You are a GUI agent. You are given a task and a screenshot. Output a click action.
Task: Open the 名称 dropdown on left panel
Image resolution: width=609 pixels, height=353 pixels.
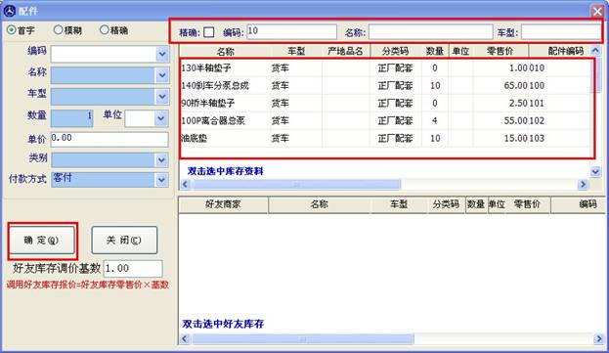(x=162, y=75)
